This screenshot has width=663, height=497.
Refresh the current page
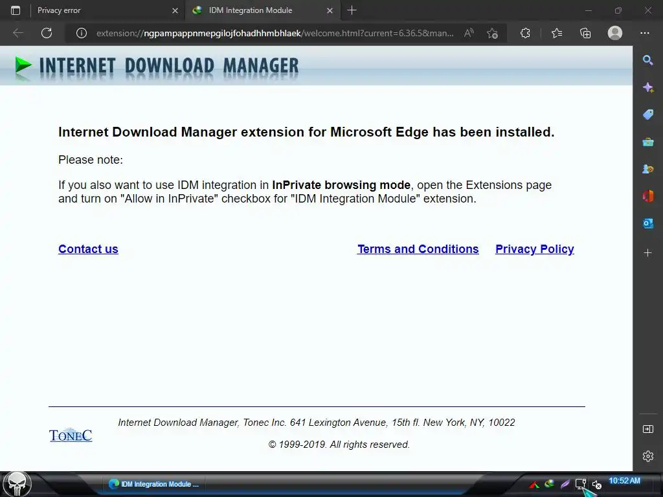click(x=47, y=33)
